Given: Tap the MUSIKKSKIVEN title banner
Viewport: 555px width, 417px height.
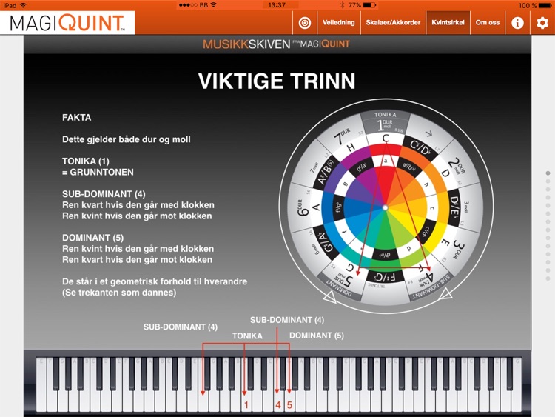Looking at the screenshot, I should point(276,44).
